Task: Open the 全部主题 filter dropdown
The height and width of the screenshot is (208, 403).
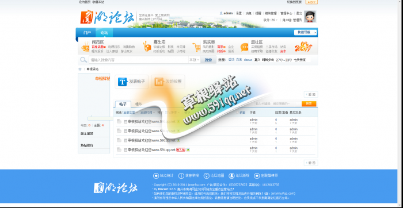Action: [131, 113]
